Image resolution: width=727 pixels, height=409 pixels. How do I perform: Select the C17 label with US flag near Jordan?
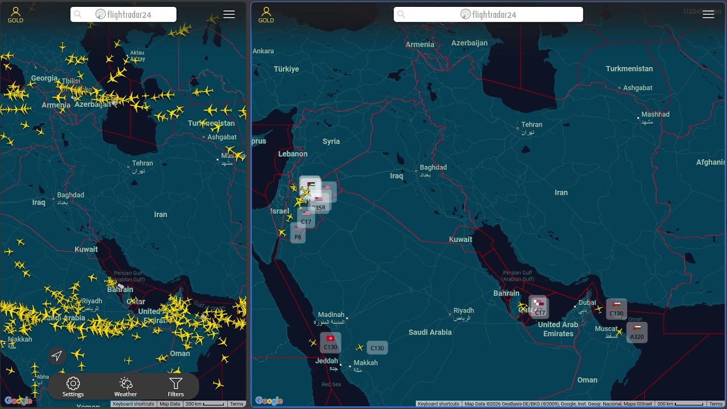pyautogui.click(x=306, y=218)
